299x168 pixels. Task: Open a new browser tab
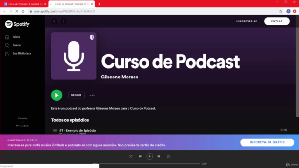[x=99, y=4]
